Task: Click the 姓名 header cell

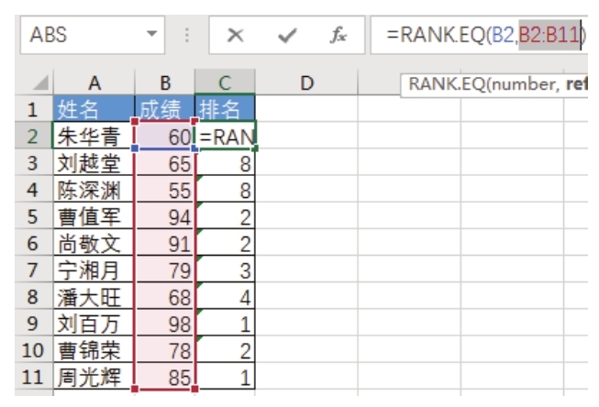Action: [x=94, y=111]
